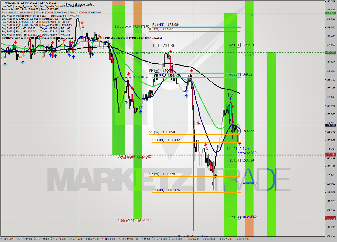
Task: Select the '4 Jan 15:00' time axis label
Action: (x=226, y=239)
